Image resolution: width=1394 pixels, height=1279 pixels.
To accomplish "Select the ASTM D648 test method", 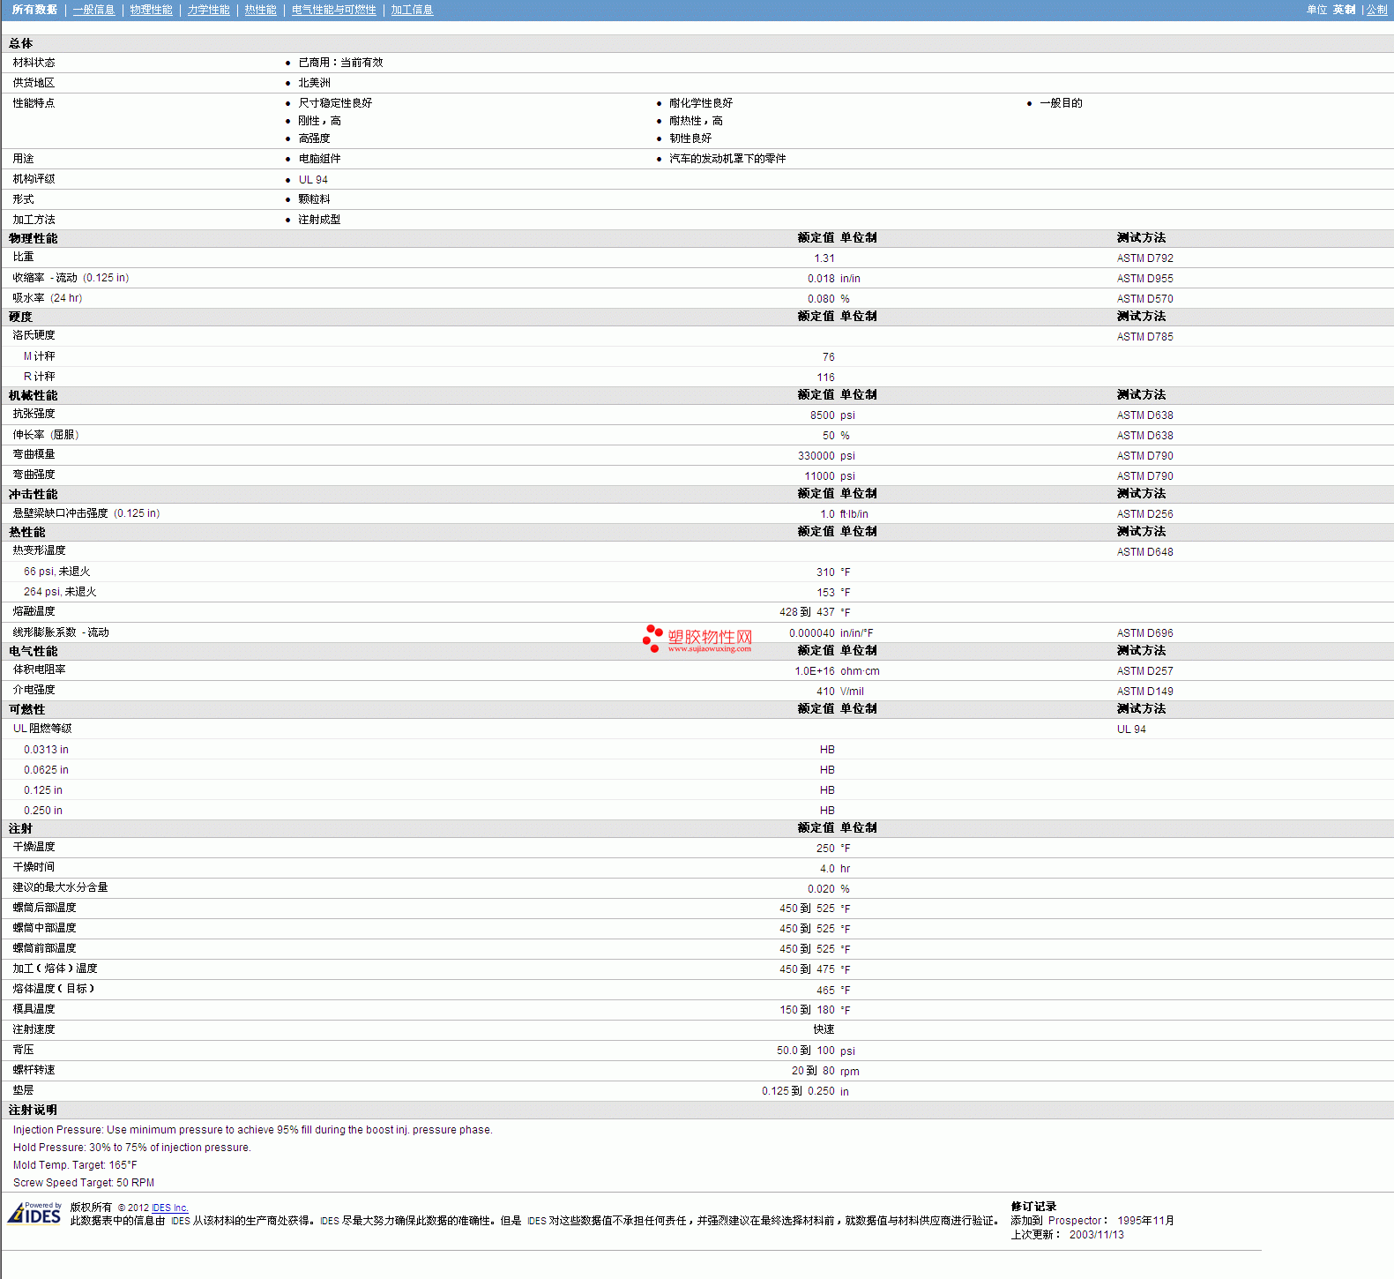I will (x=1144, y=552).
